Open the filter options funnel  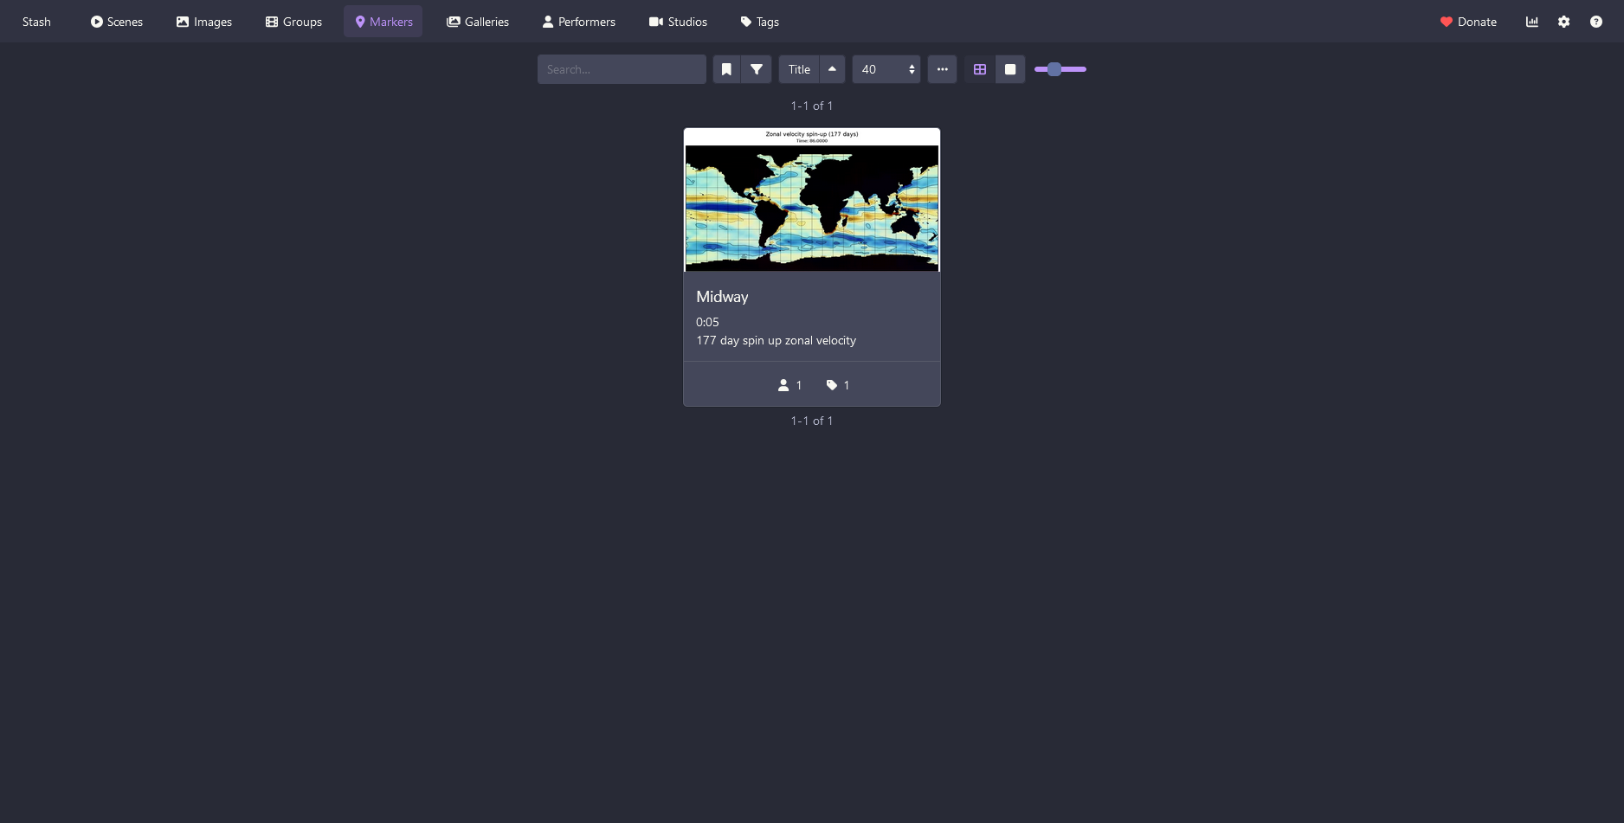click(x=757, y=69)
